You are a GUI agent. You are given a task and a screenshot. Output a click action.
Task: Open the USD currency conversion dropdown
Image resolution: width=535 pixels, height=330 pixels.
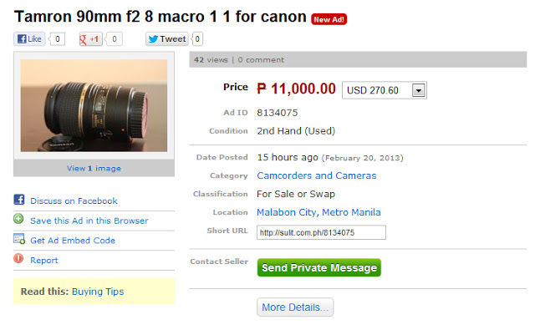[385, 90]
